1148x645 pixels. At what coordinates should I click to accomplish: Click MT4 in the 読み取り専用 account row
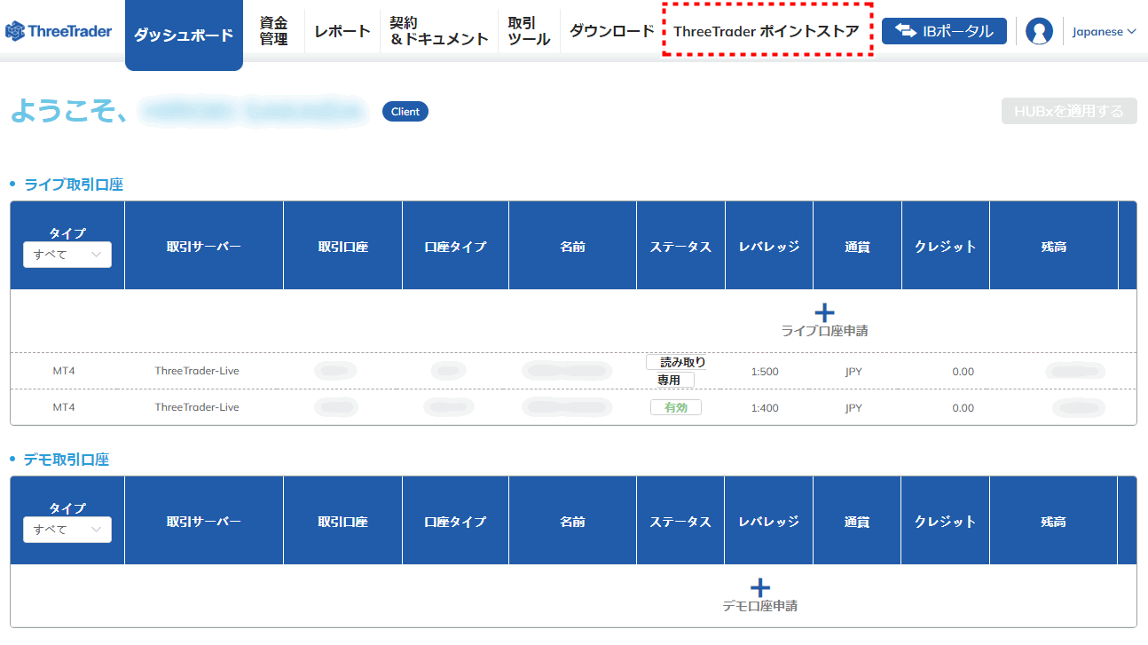pos(64,371)
